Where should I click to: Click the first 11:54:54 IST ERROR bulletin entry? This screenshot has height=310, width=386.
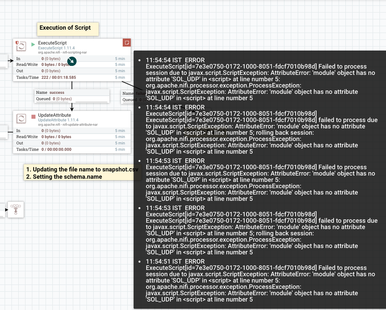coord(260,79)
